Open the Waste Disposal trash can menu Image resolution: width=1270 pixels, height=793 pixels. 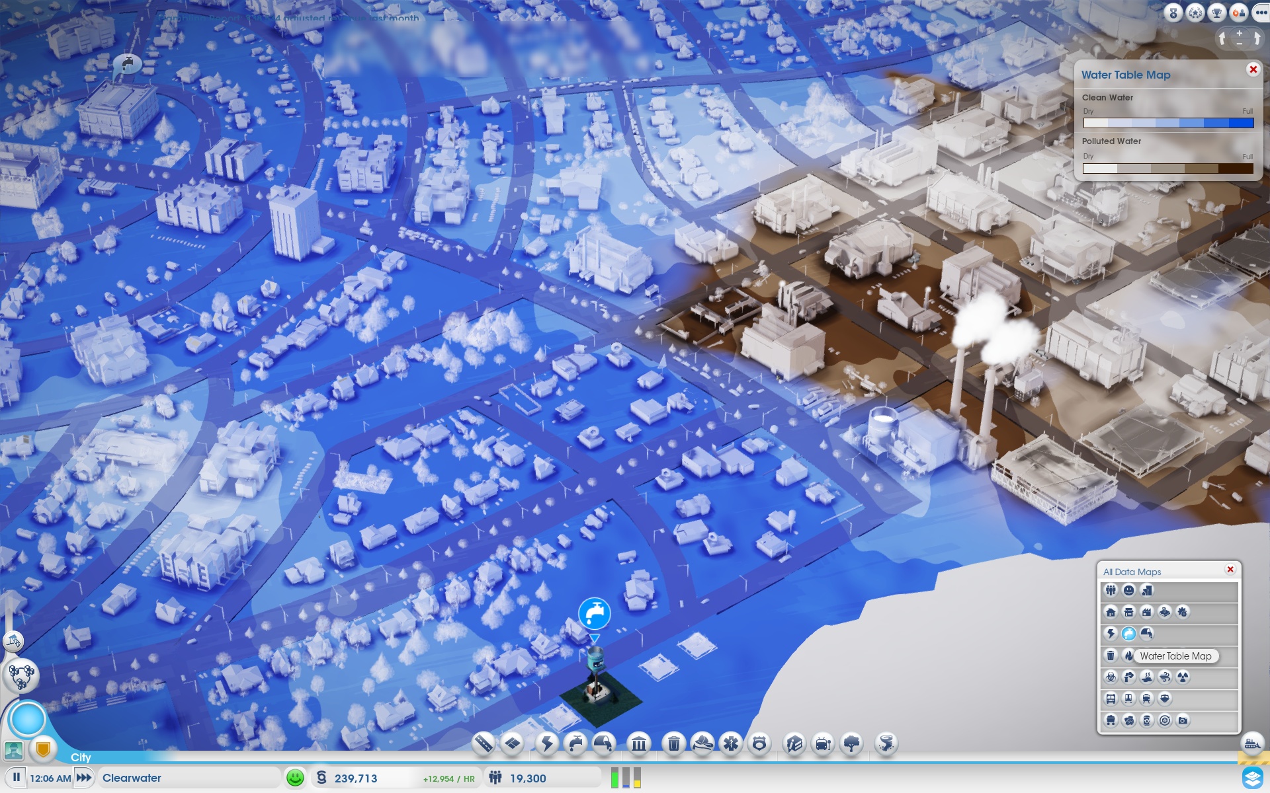click(x=674, y=744)
